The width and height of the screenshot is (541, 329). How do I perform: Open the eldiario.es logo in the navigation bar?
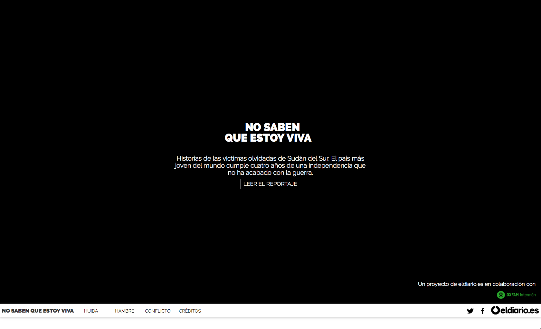515,310
